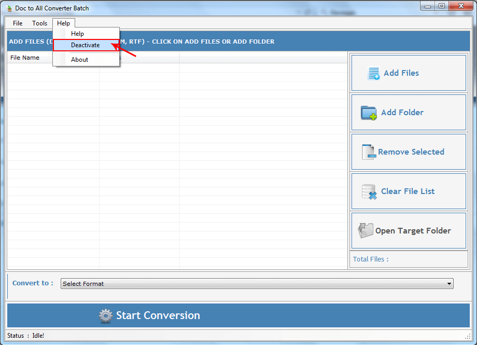
Task: Click the Select Format combo box text
Action: coord(83,283)
